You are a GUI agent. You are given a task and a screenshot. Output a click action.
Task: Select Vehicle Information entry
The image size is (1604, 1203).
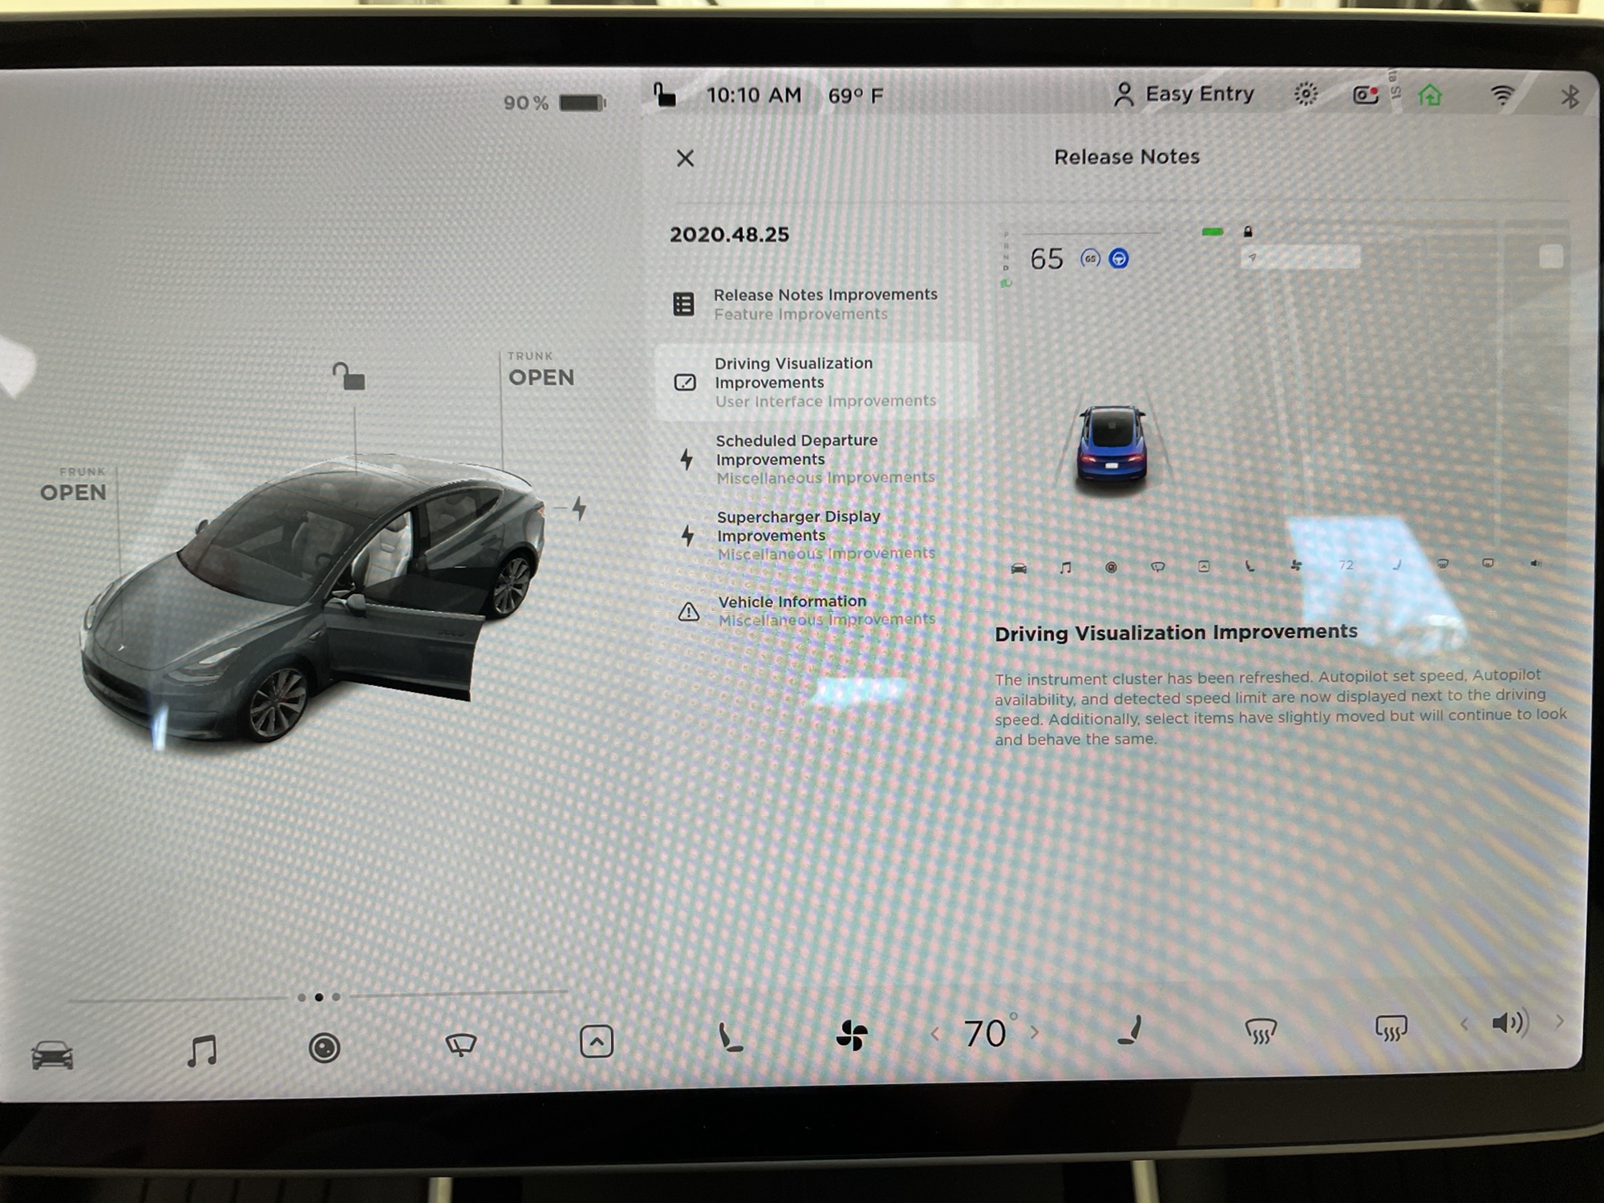pos(816,610)
